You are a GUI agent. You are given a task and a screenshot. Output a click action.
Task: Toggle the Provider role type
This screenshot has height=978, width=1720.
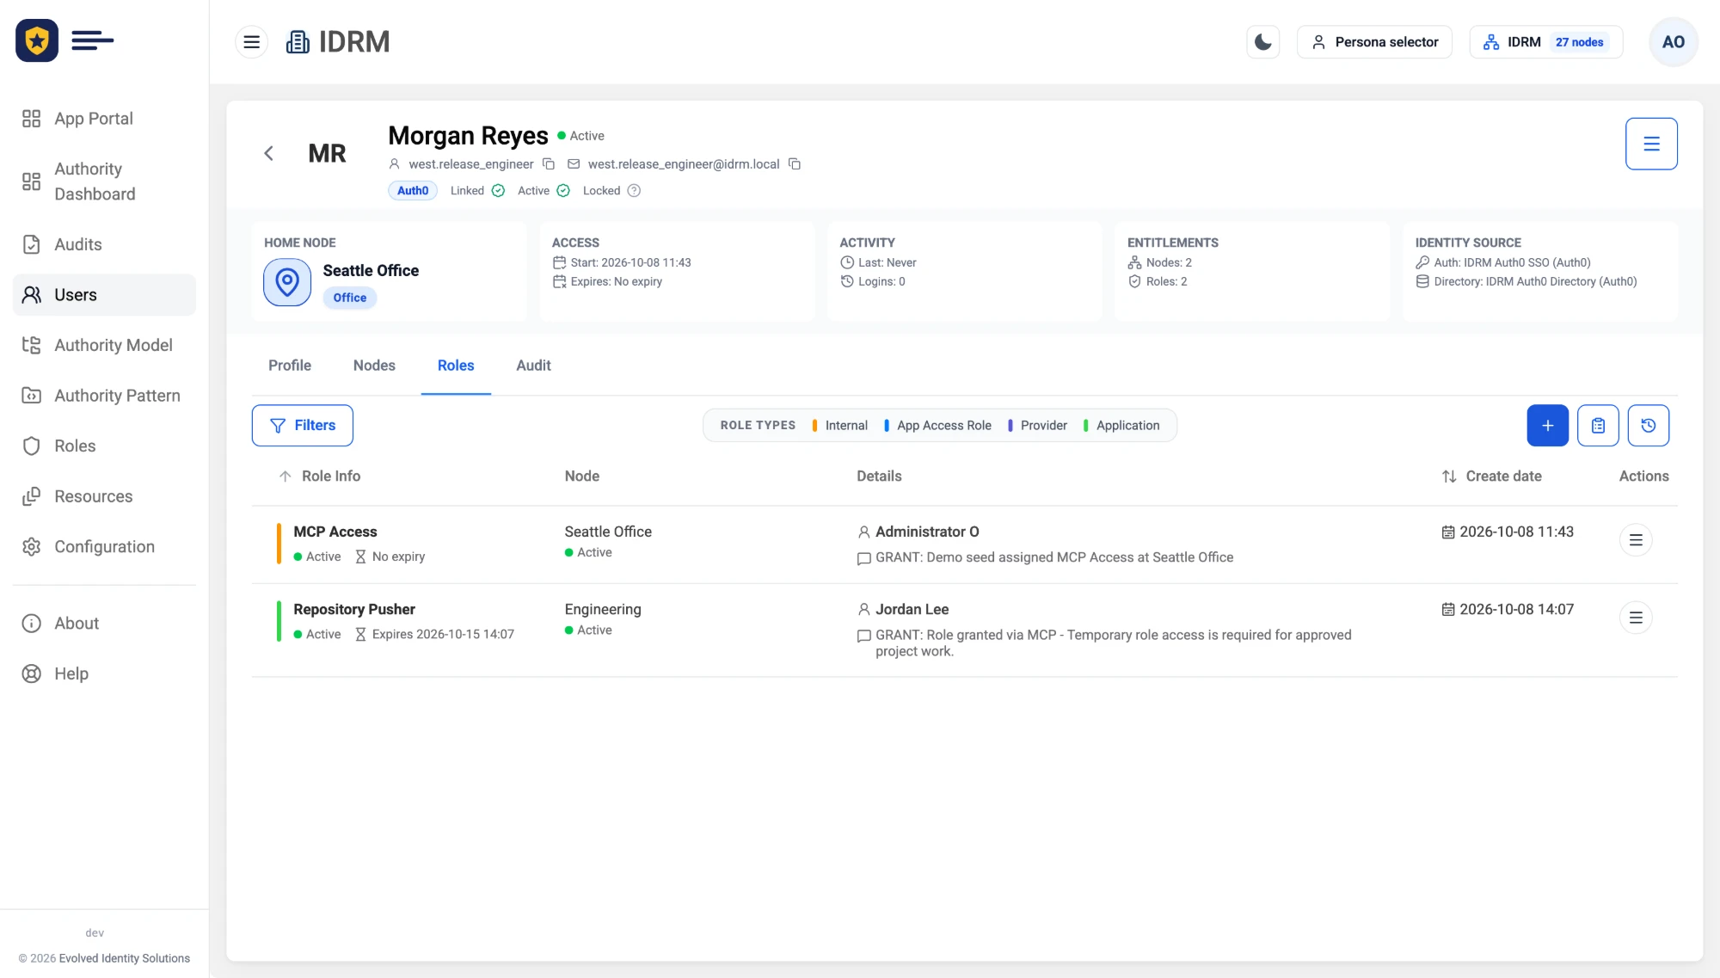pyautogui.click(x=1037, y=426)
